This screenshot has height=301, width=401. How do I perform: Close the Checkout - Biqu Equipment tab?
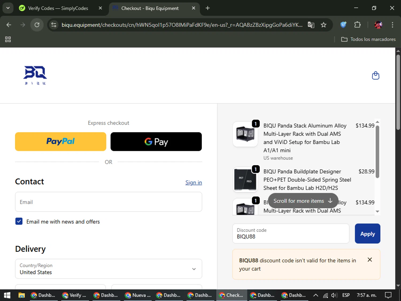click(x=194, y=8)
